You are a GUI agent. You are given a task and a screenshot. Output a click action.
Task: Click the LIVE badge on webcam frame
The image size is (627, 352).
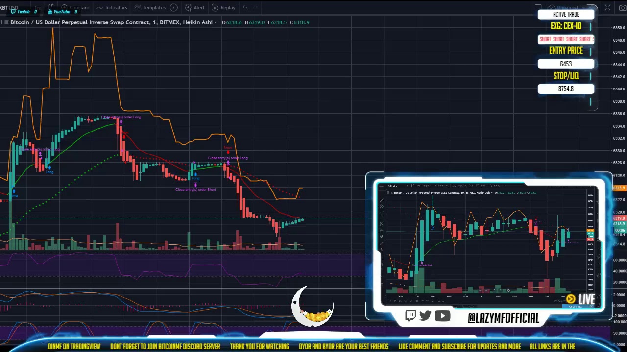click(581, 299)
